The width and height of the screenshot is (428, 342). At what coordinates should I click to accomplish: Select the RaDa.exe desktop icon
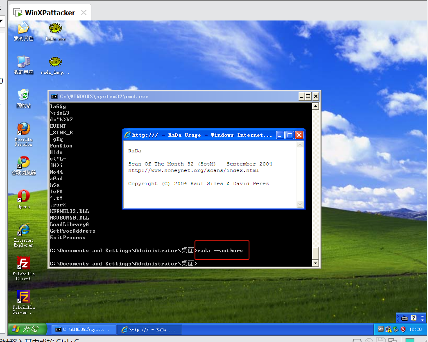[x=55, y=32]
